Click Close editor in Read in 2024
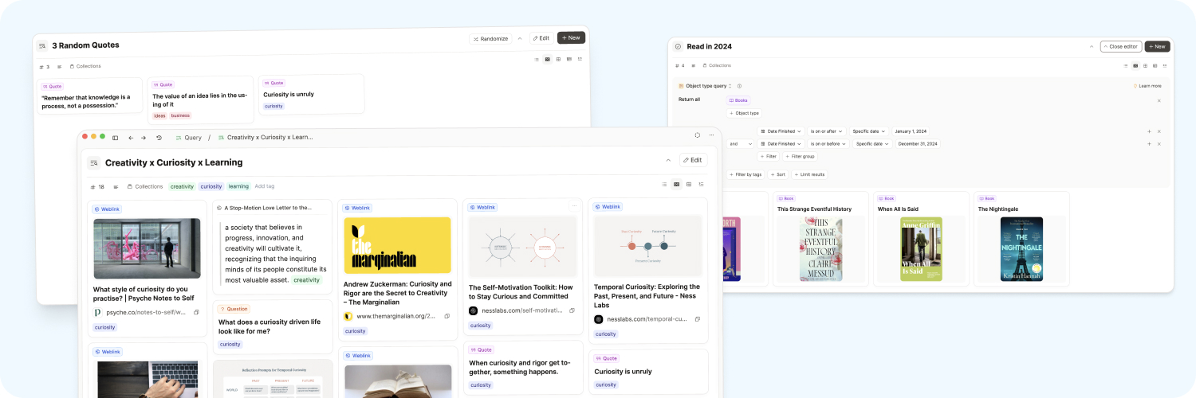The image size is (1196, 398). pyautogui.click(x=1120, y=46)
